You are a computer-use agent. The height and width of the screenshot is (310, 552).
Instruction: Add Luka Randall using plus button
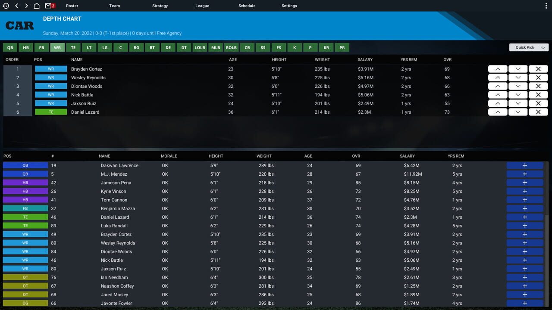pos(525,226)
